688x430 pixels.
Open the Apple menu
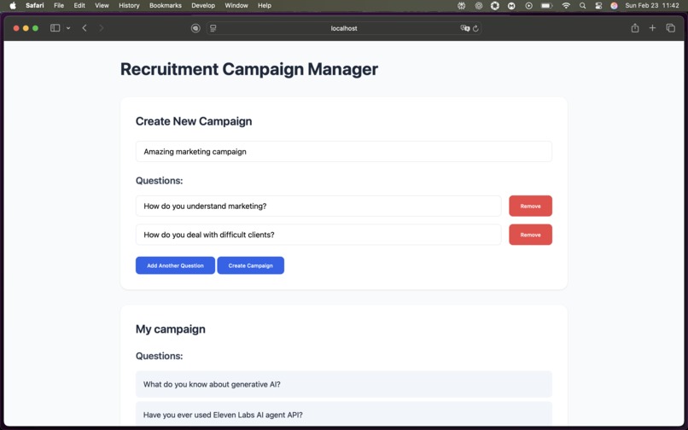tap(13, 6)
